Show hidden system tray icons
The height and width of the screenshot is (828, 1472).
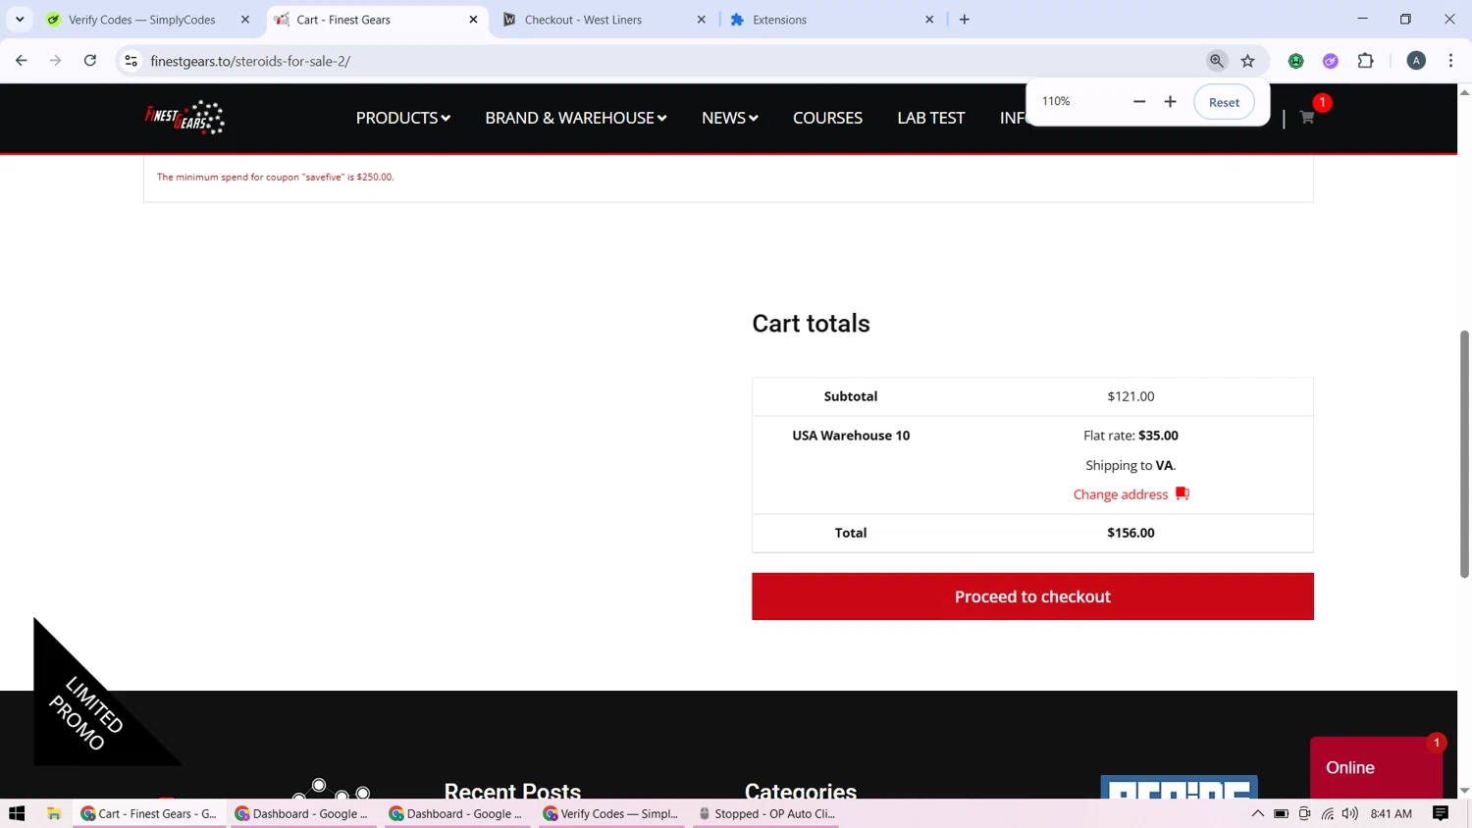tap(1257, 813)
